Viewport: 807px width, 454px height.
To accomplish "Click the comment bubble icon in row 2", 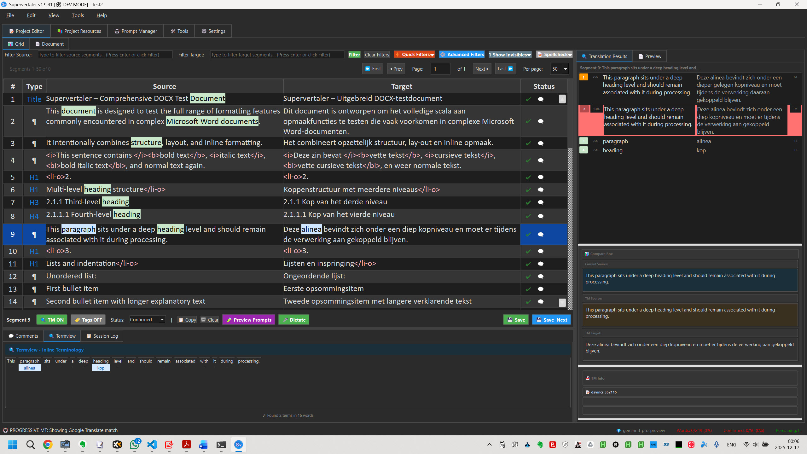I will (540, 121).
